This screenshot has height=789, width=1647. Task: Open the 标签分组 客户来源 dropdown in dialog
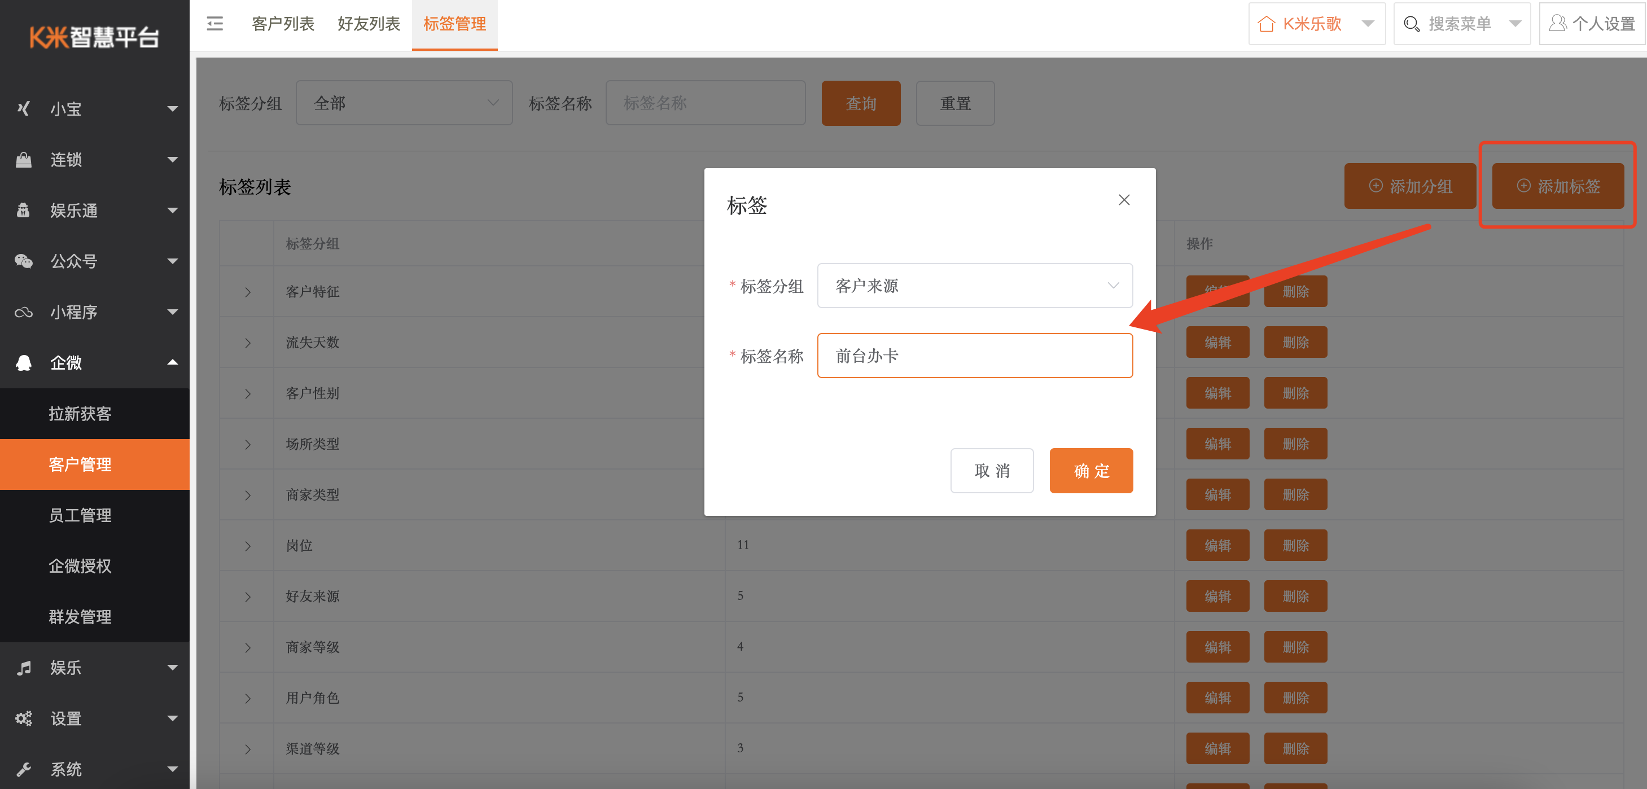coord(974,285)
